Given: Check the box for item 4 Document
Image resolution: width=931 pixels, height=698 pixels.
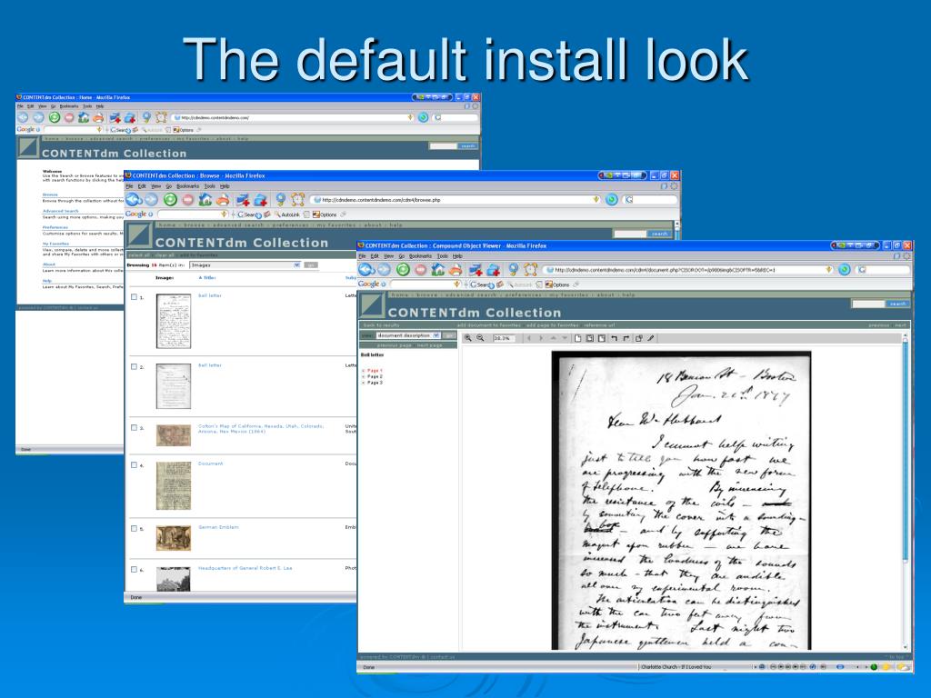Looking at the screenshot, I should click(135, 465).
